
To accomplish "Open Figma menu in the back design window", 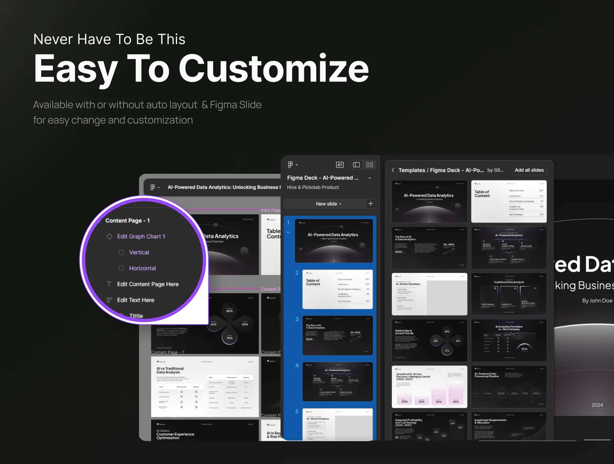I will (155, 187).
